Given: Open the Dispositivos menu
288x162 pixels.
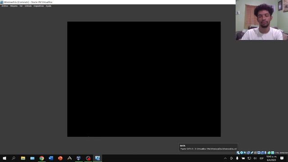Looking at the screenshot, I should coord(39,6).
